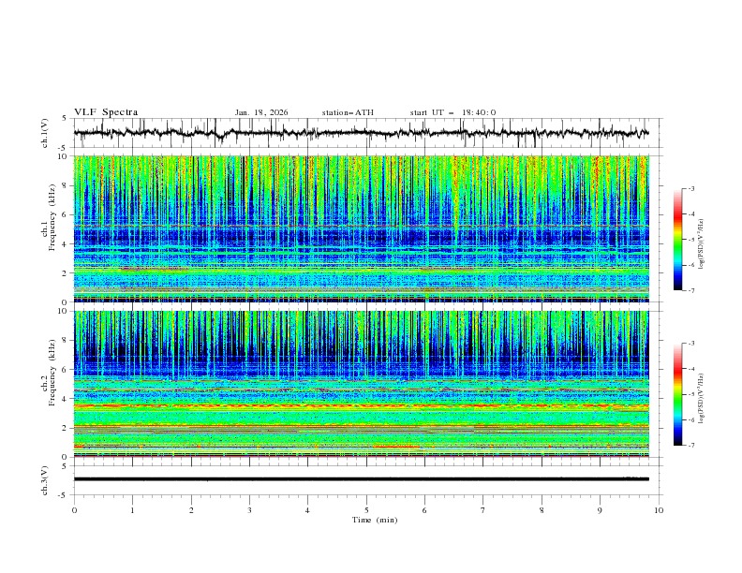Click the "start UT = 18:40:0" text
The height and width of the screenshot is (573, 742).
point(453,112)
